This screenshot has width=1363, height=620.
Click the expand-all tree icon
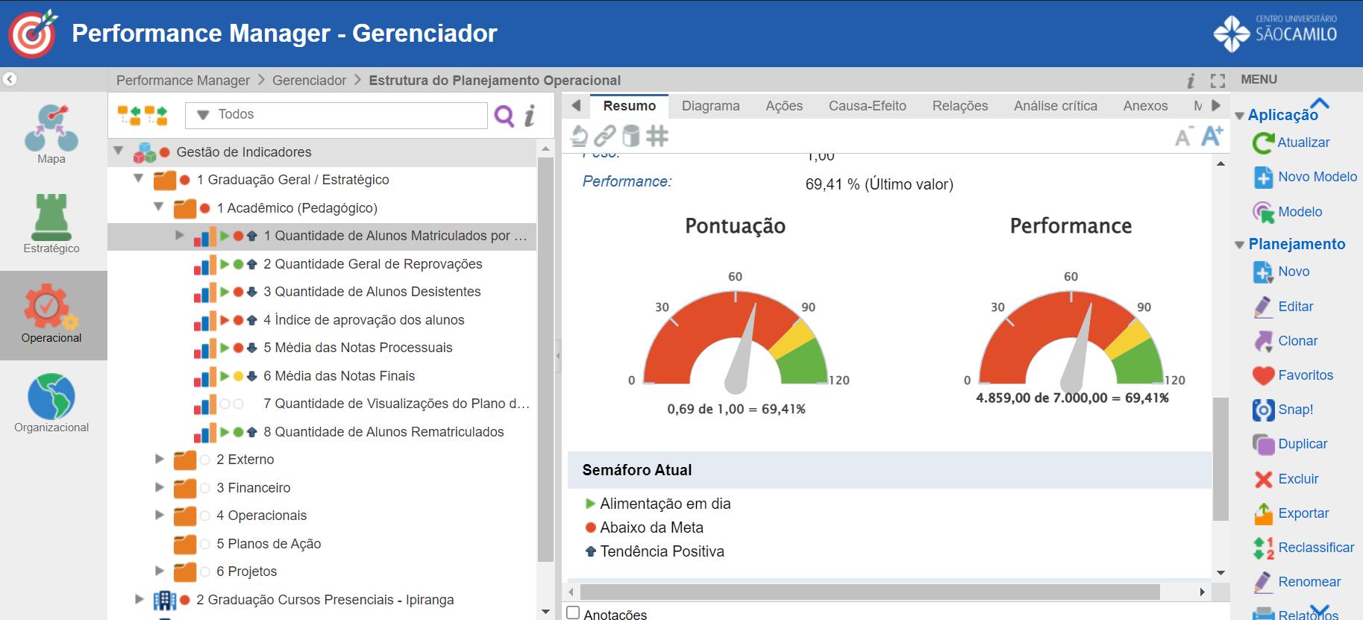129,115
